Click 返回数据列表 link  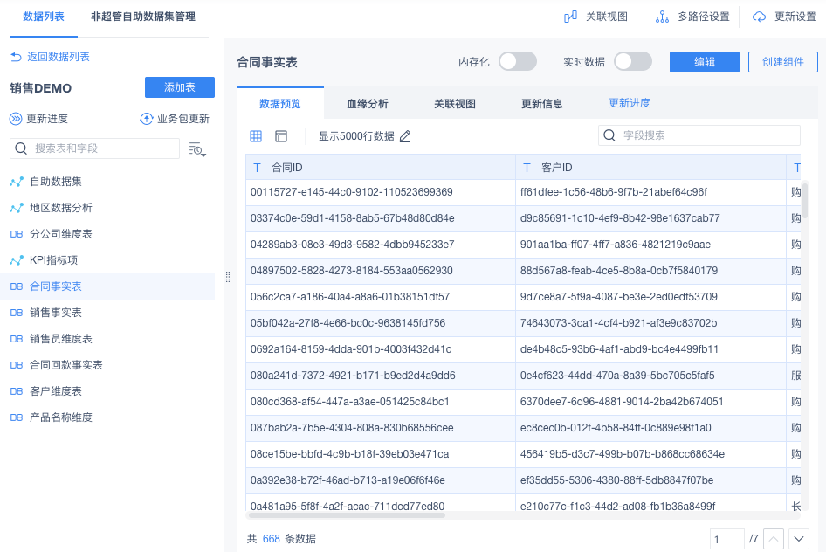click(59, 57)
